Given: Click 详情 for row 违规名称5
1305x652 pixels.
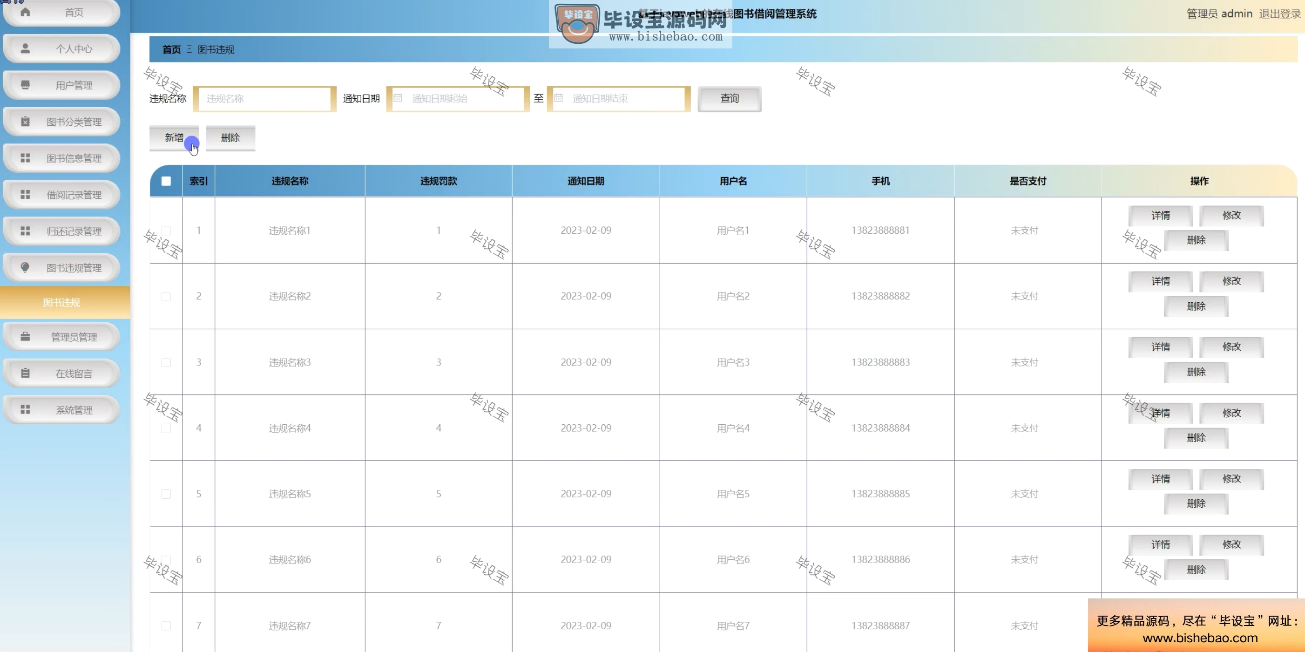Looking at the screenshot, I should (1160, 479).
